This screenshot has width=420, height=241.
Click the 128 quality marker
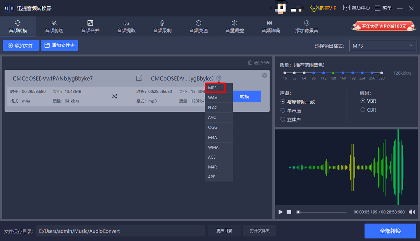coord(333,73)
